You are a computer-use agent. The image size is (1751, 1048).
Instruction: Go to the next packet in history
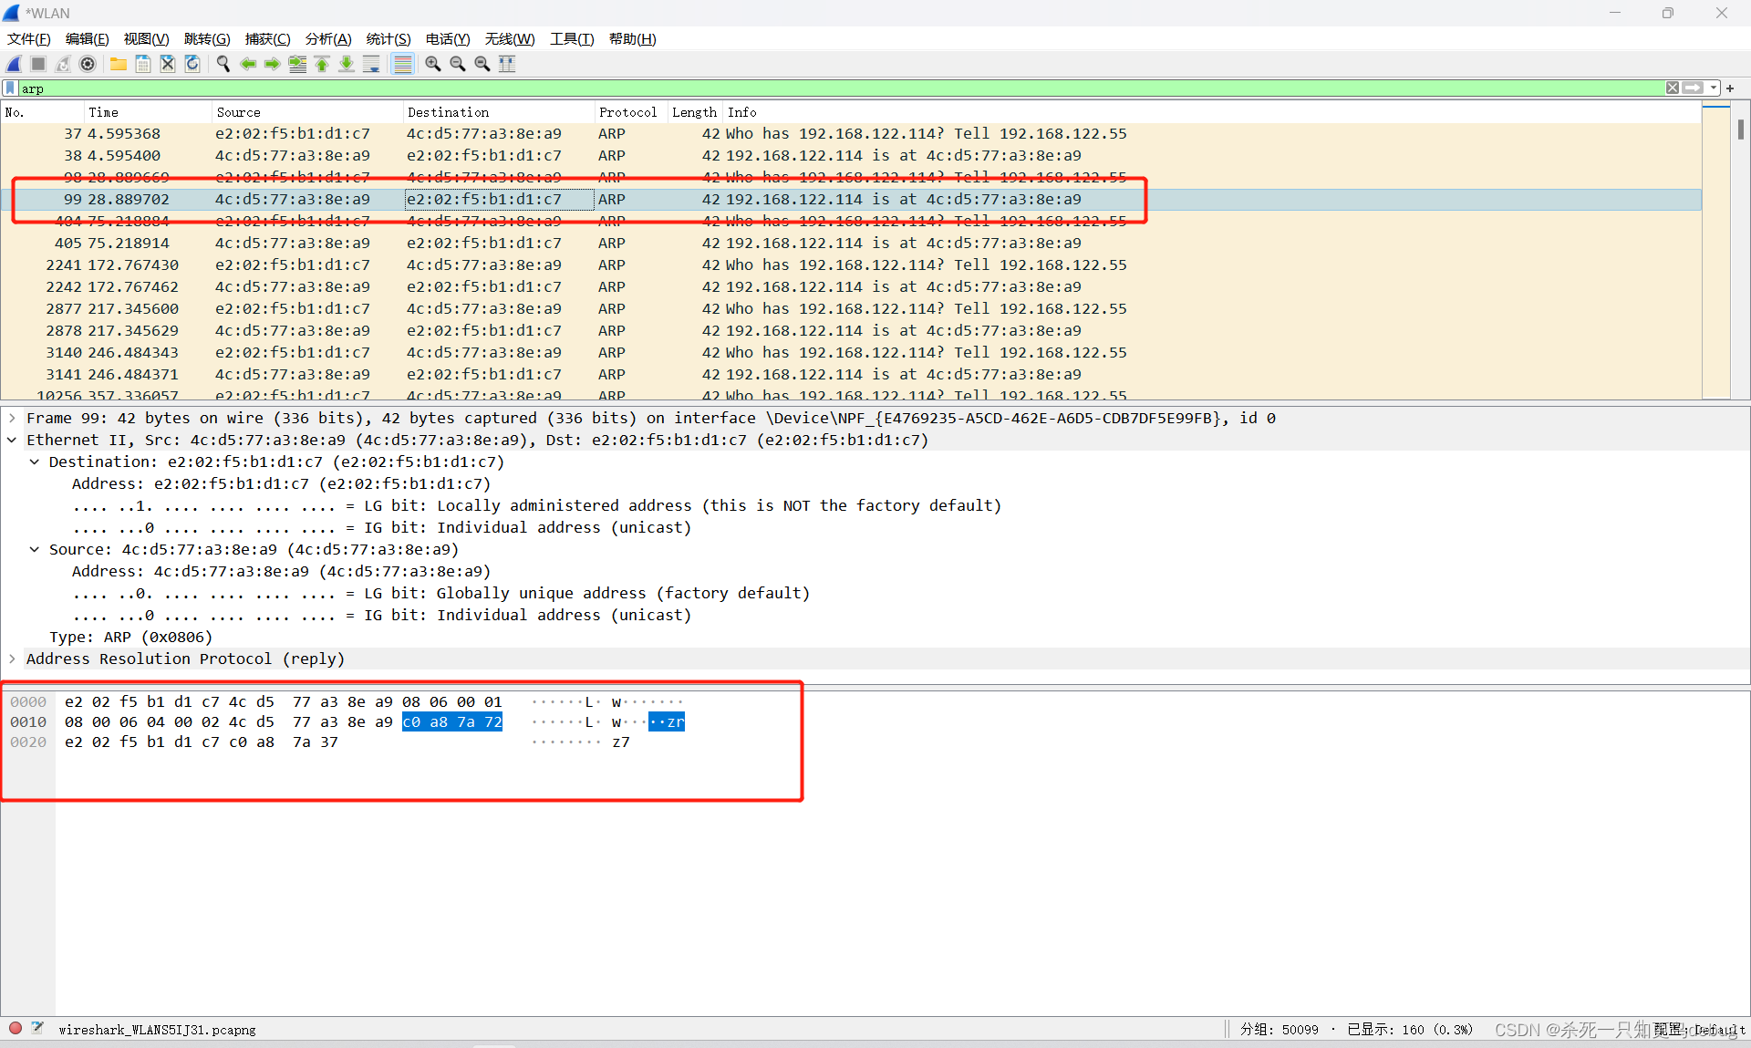273,64
